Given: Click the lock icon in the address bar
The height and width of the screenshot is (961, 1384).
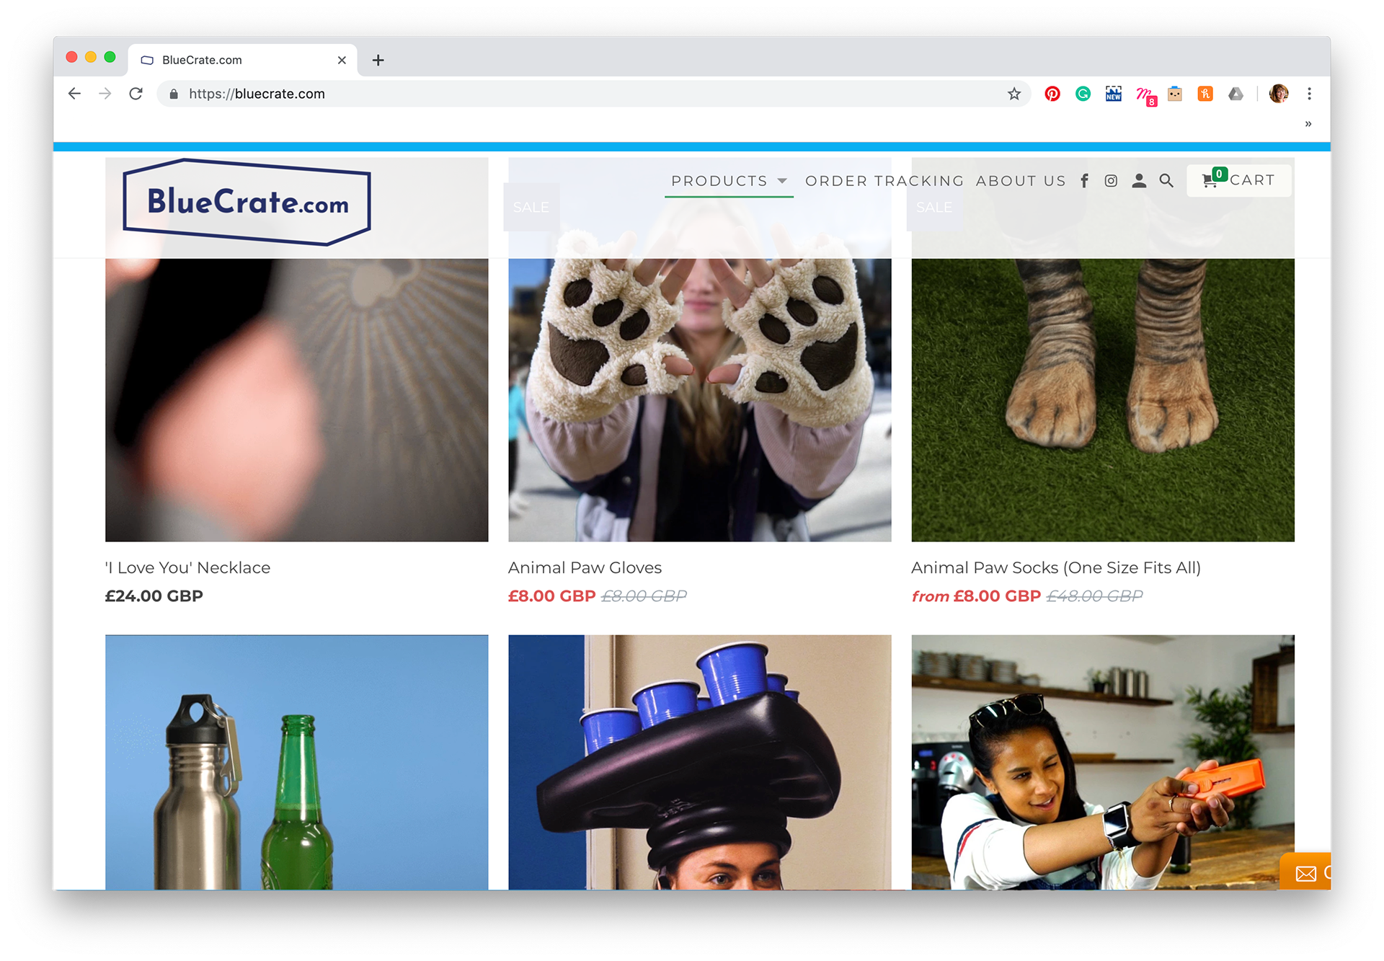Looking at the screenshot, I should pyautogui.click(x=173, y=94).
